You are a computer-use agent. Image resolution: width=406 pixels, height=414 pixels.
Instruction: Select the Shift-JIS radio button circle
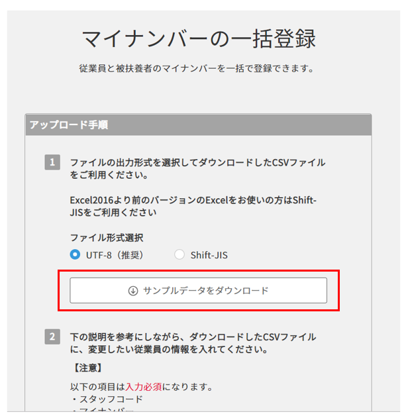pyautogui.click(x=179, y=254)
